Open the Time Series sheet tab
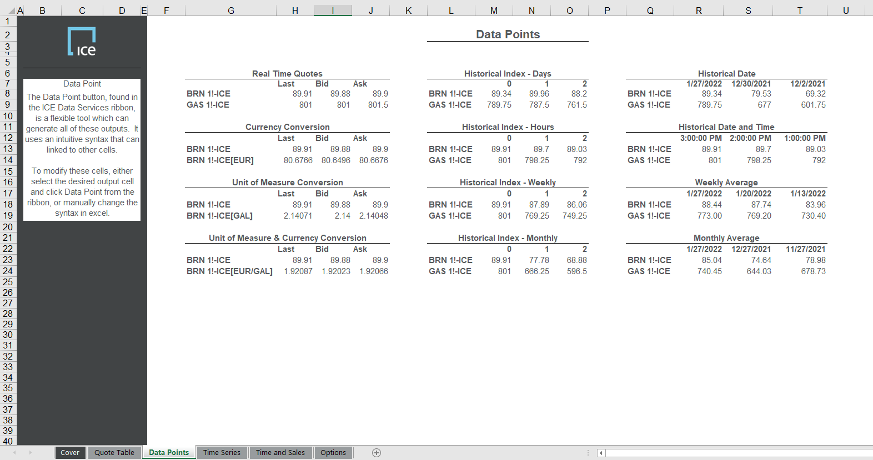 222,453
